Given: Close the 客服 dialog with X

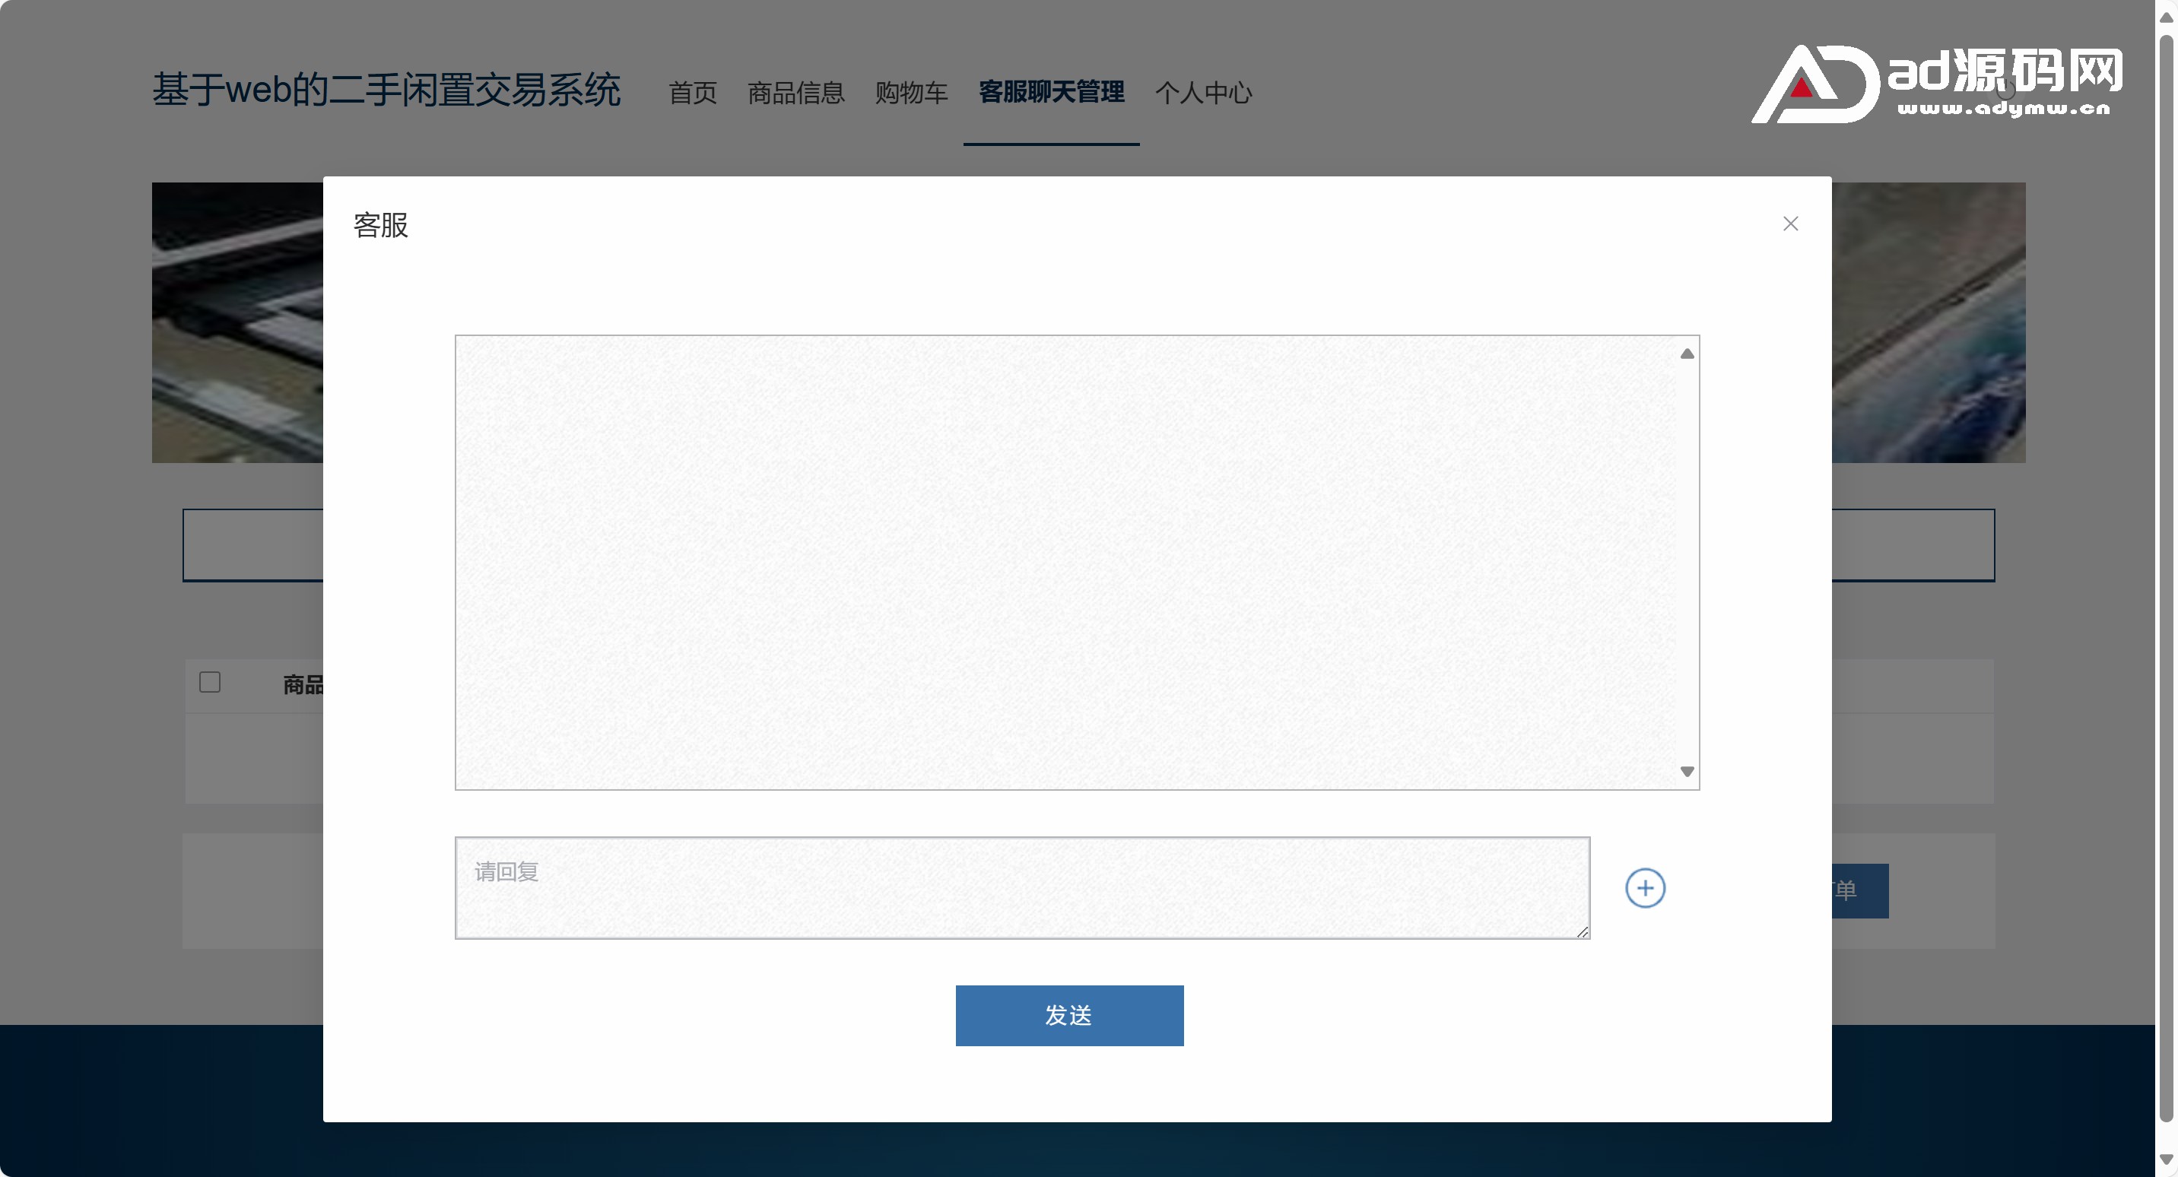Looking at the screenshot, I should point(1790,224).
